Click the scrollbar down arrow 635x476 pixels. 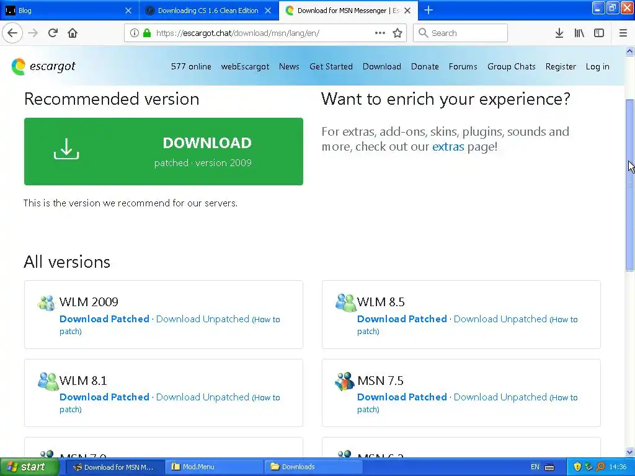pos(629,452)
